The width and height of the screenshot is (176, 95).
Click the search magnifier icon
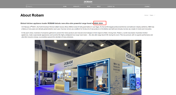[x=26, y=6]
